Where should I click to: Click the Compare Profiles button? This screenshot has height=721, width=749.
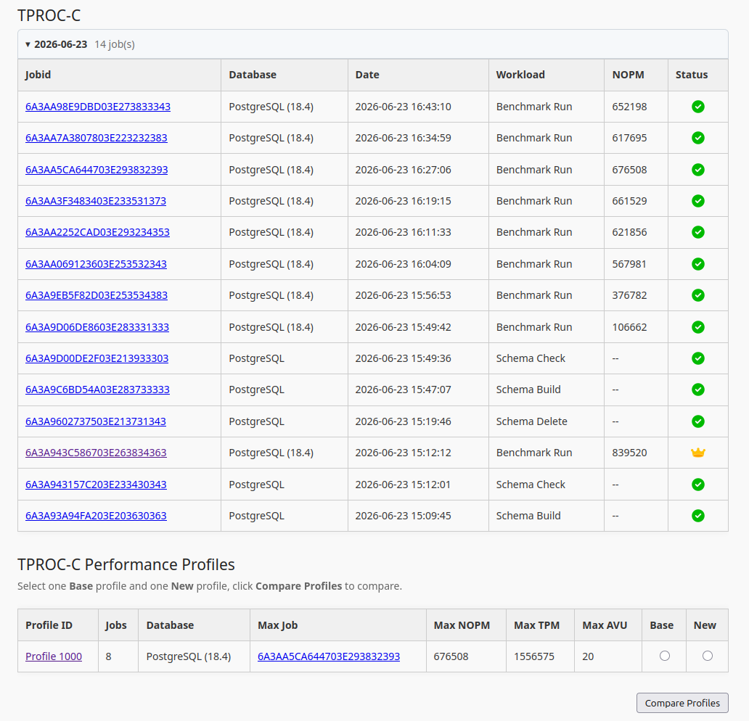pos(682,703)
